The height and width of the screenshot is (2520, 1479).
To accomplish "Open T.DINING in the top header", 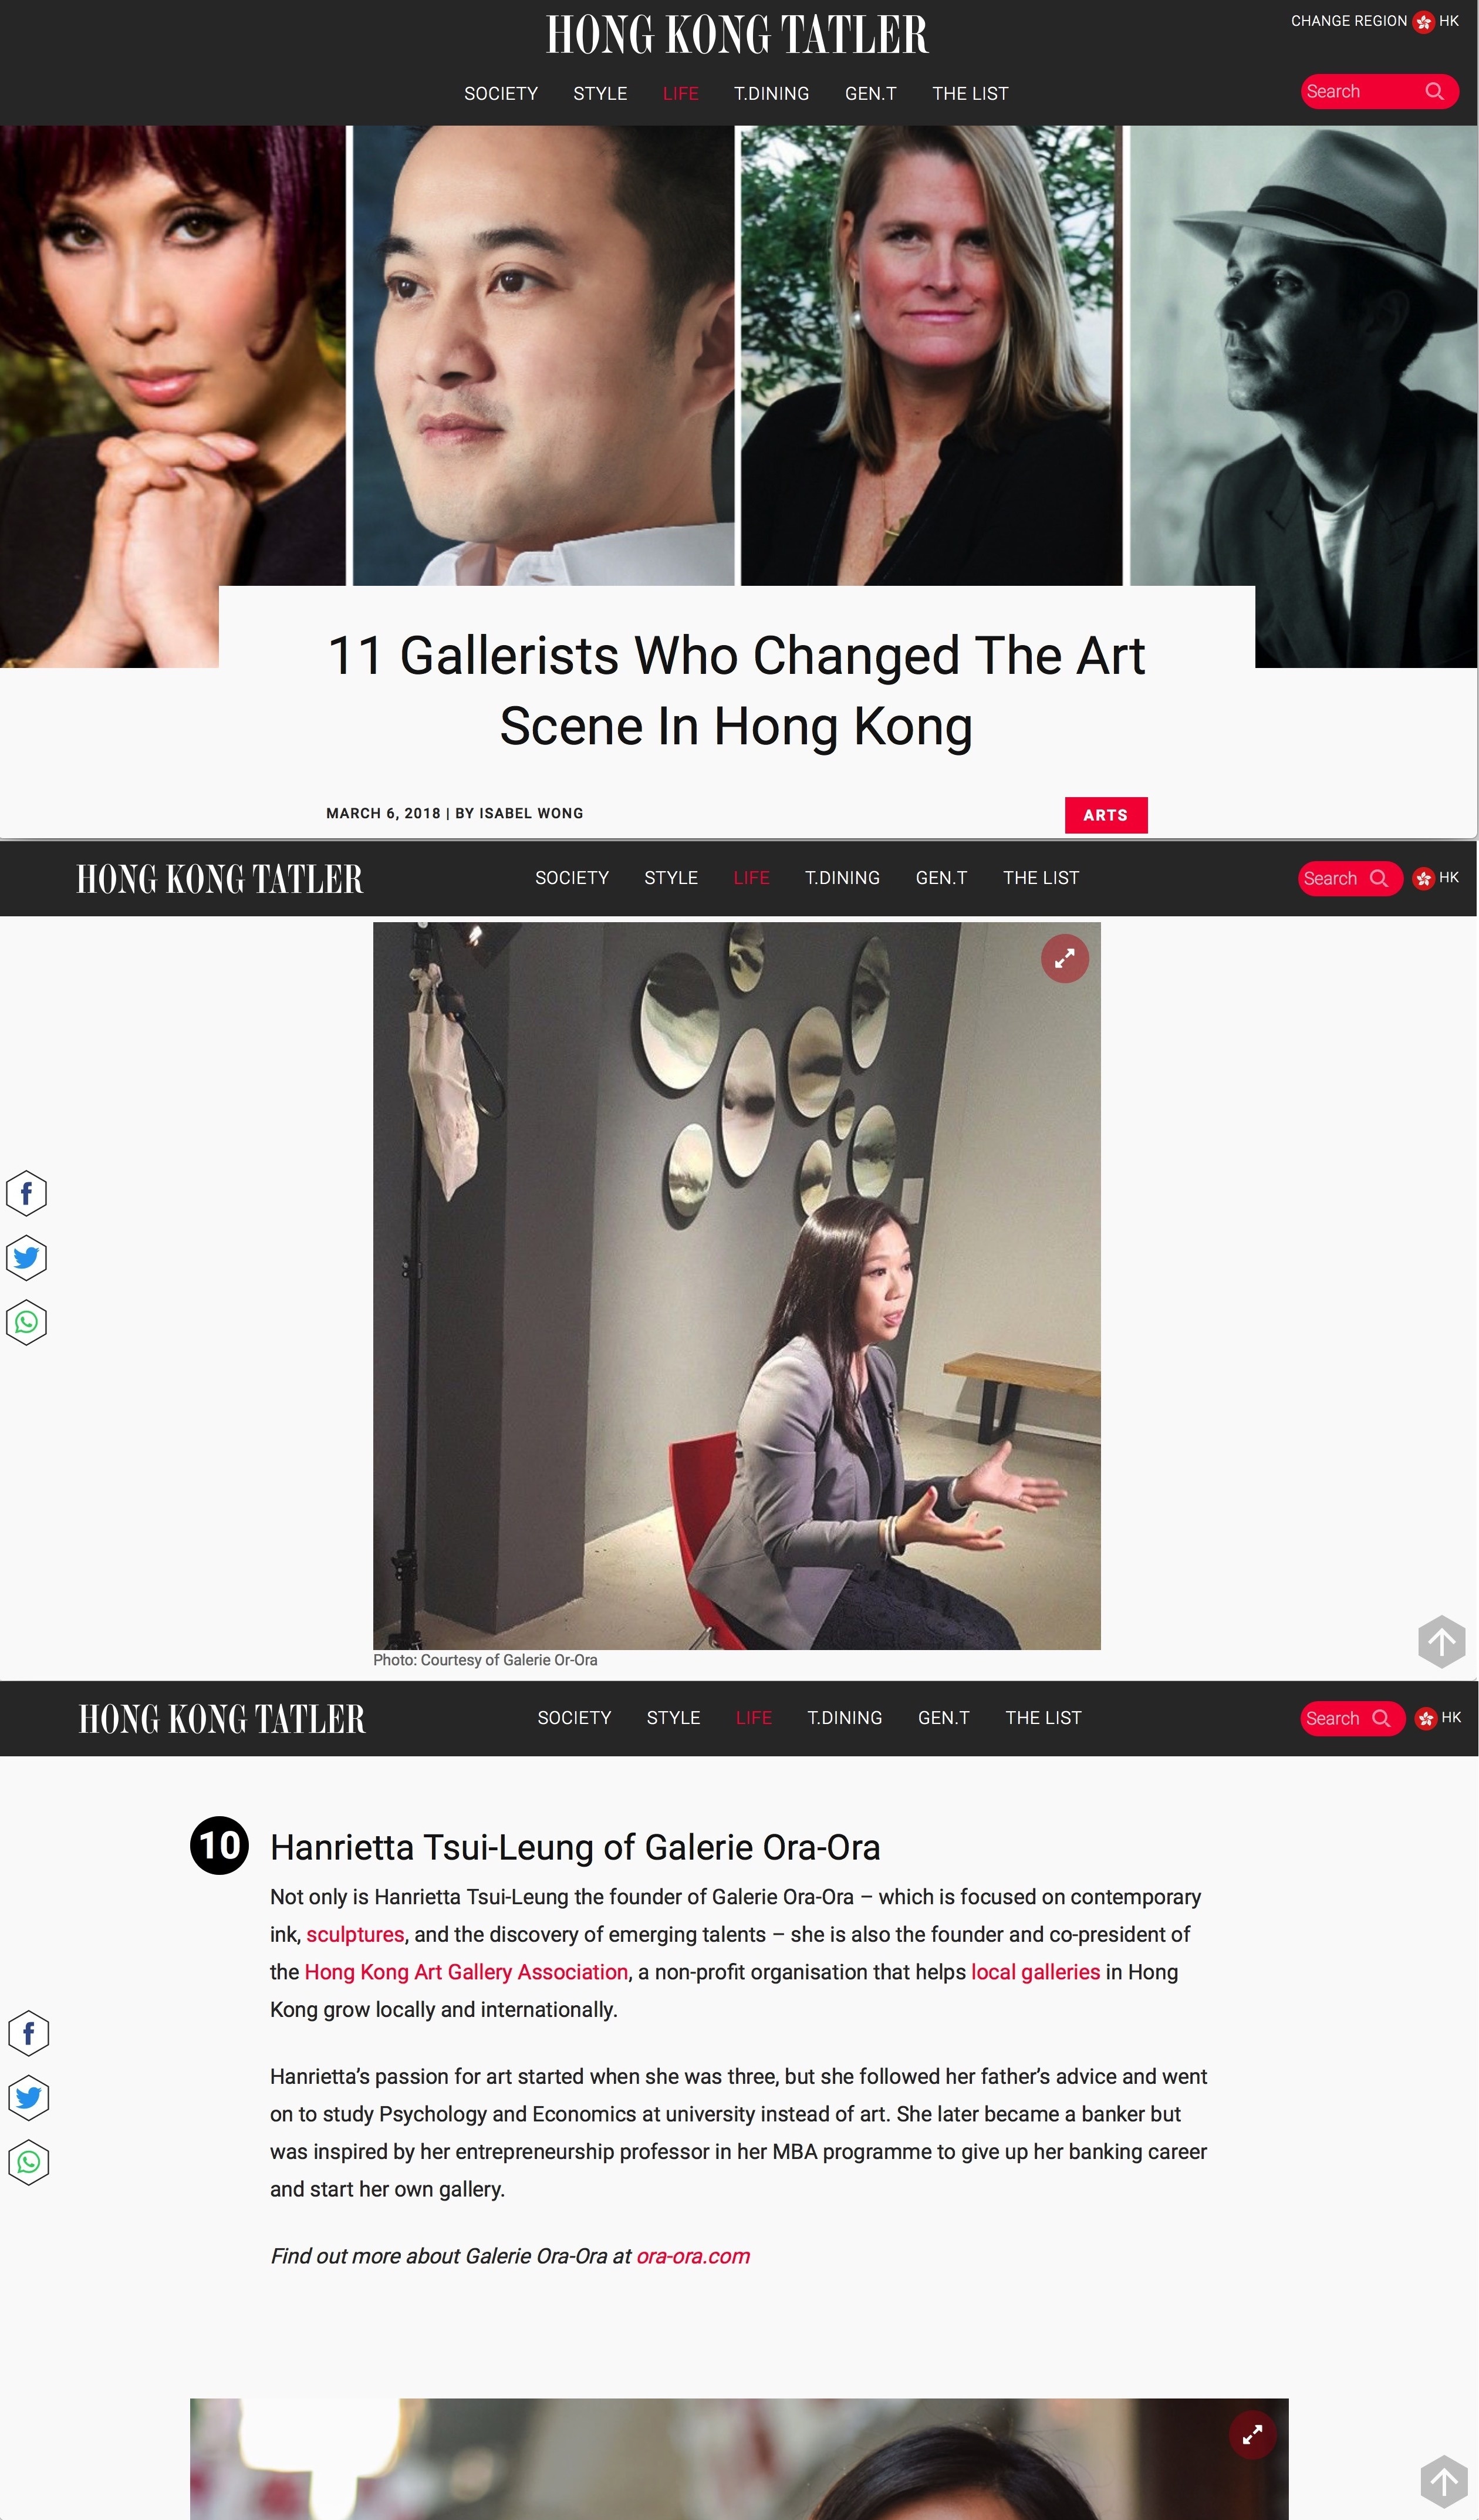I will 771,93.
